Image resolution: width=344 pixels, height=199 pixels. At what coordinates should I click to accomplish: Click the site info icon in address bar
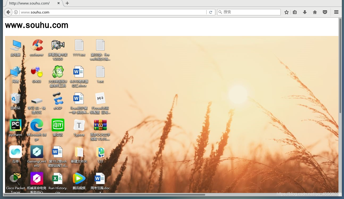point(16,12)
